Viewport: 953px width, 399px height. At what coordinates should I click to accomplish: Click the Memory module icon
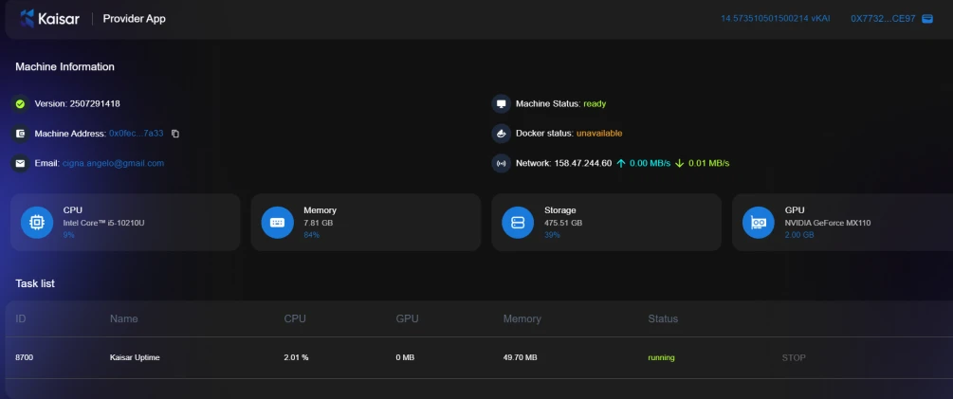[277, 223]
